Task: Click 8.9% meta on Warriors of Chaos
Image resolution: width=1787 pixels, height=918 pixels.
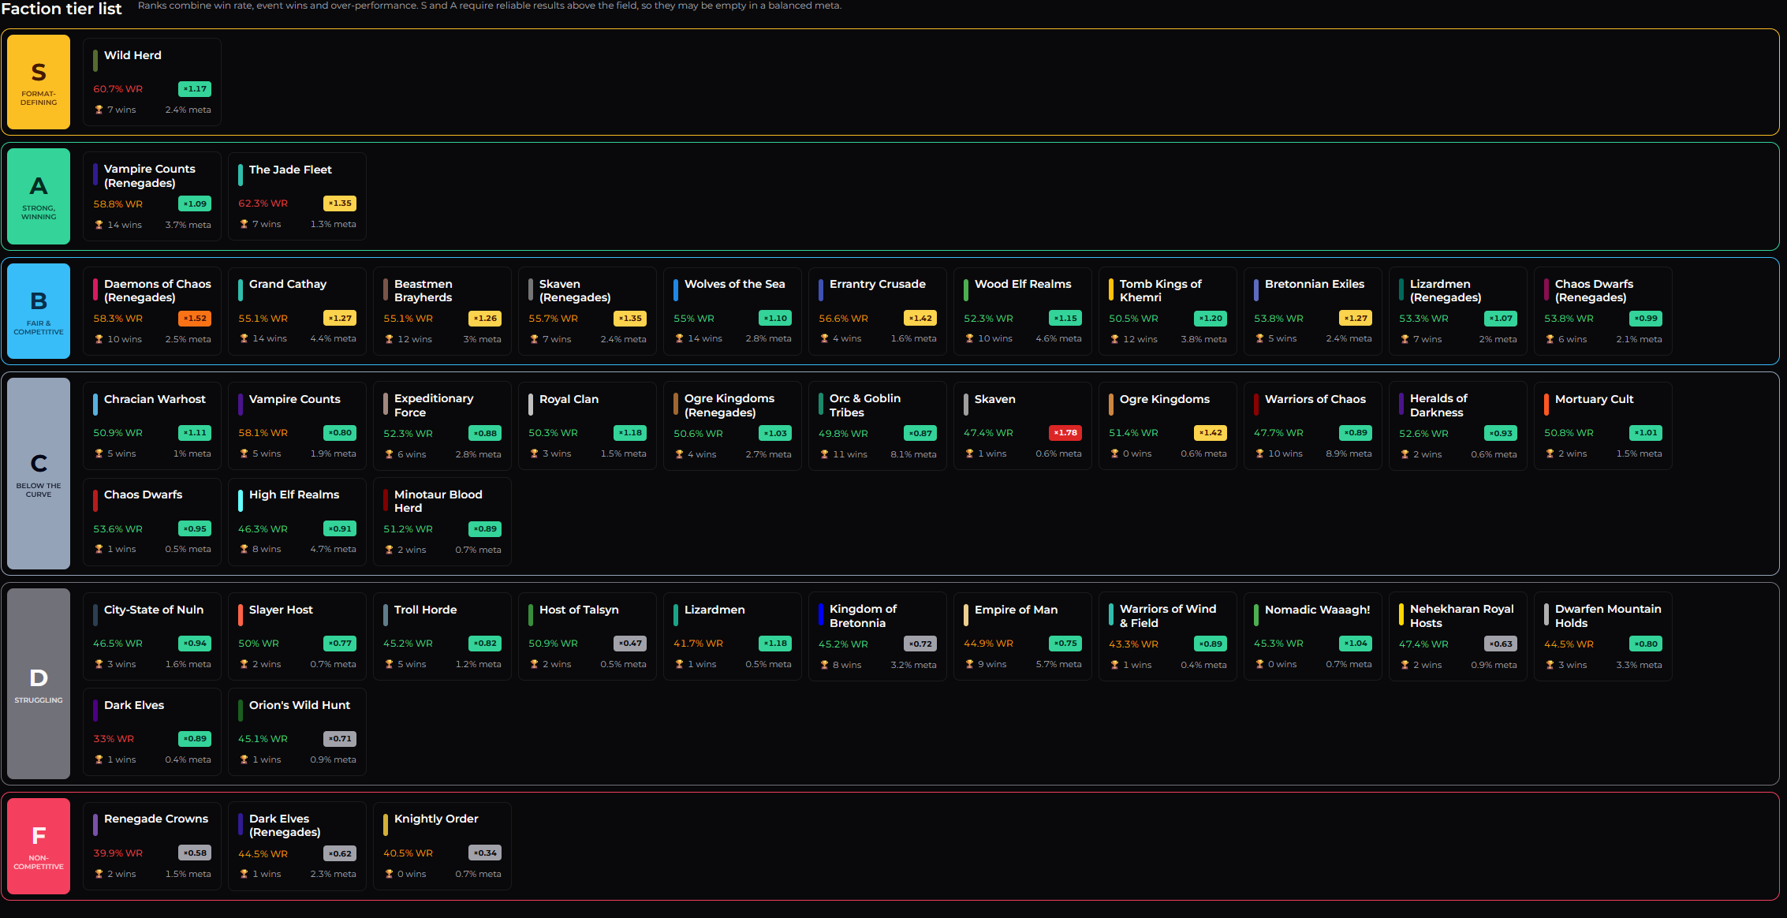Action: tap(1349, 453)
